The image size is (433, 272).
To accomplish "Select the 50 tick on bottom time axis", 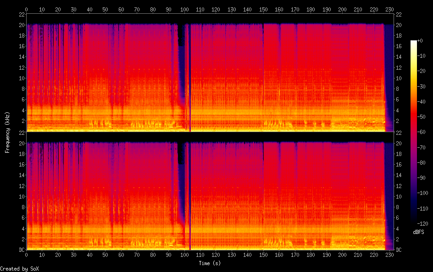I will point(105,255).
